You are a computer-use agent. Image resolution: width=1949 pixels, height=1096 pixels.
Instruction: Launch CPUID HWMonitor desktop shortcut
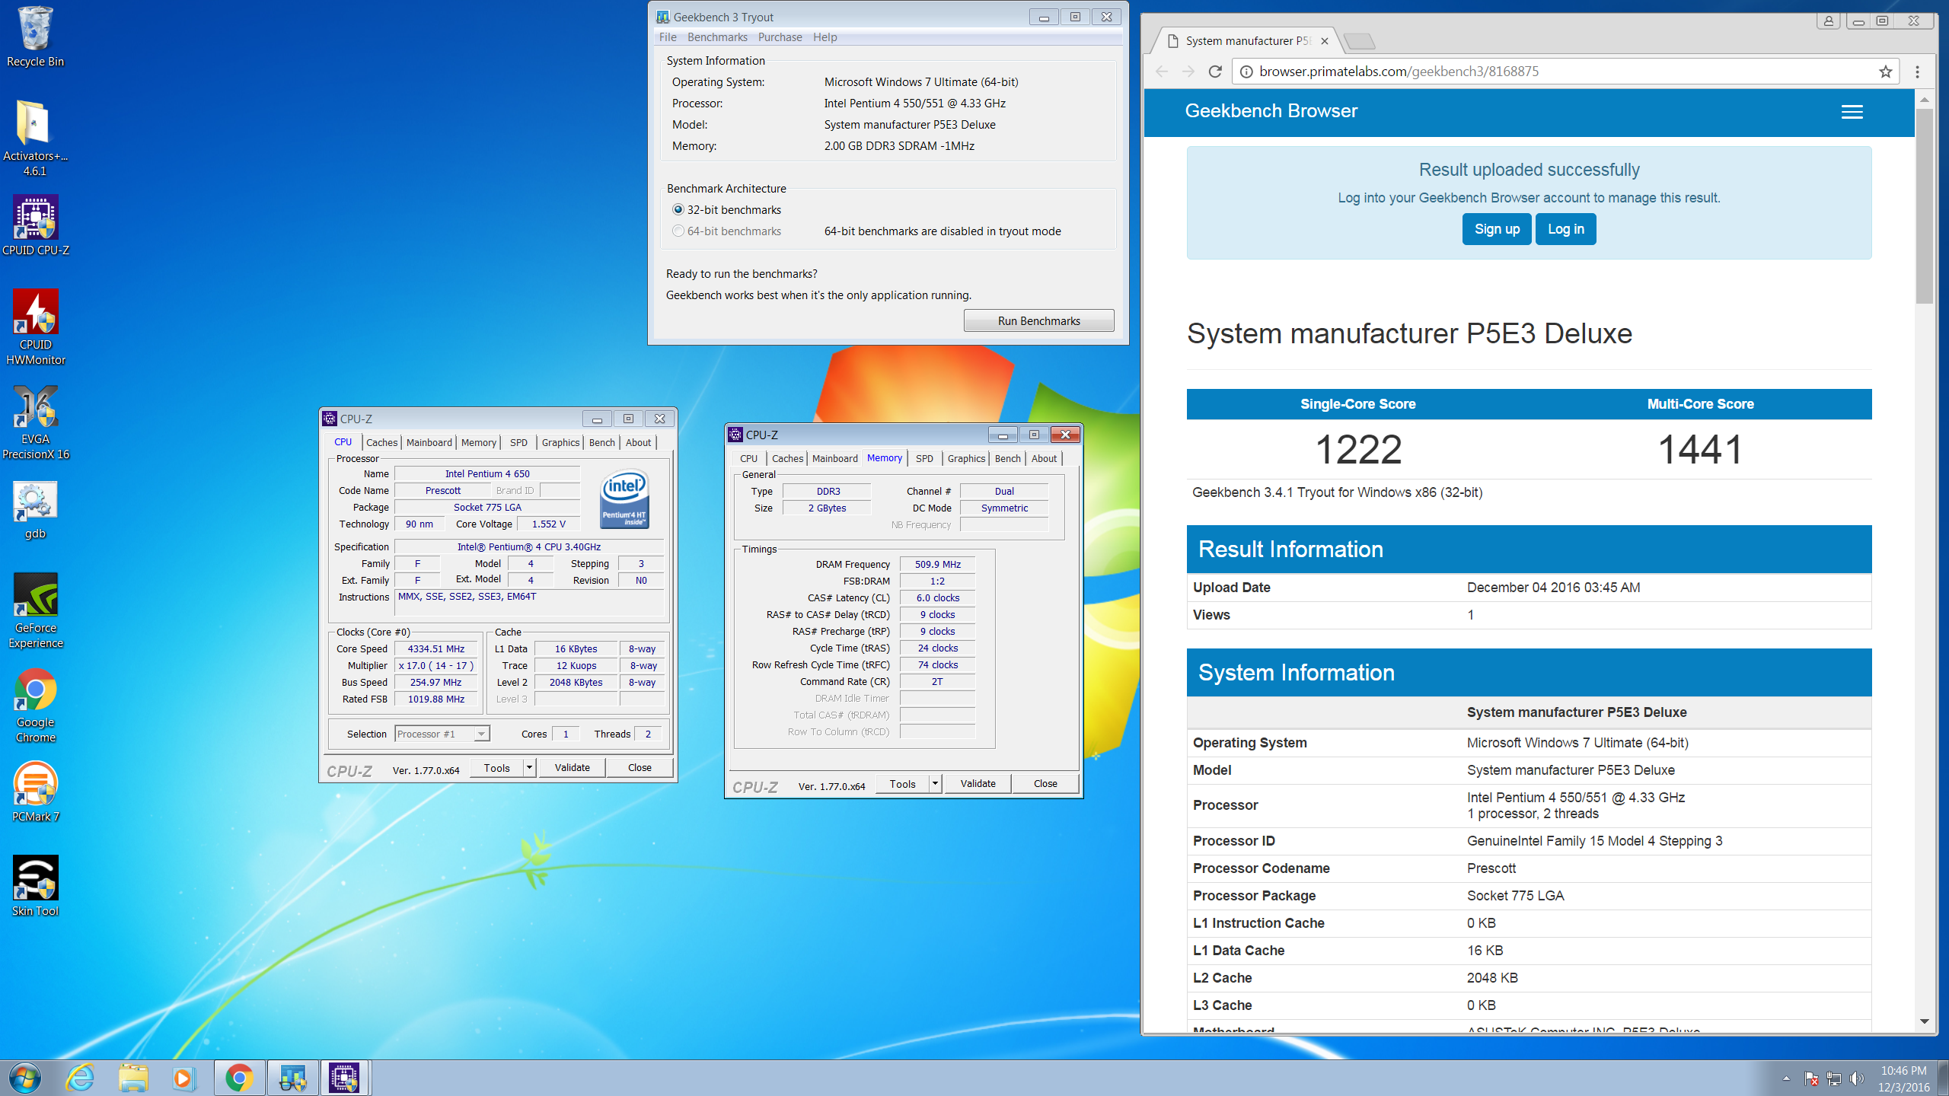click(35, 327)
